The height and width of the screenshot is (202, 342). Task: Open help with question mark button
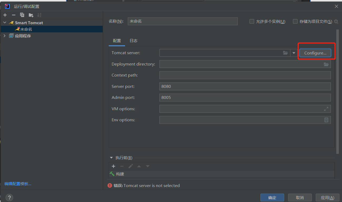pos(9,198)
